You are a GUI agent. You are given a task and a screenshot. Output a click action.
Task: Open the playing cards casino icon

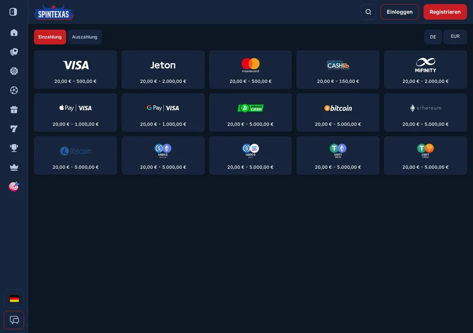pyautogui.click(x=14, y=52)
